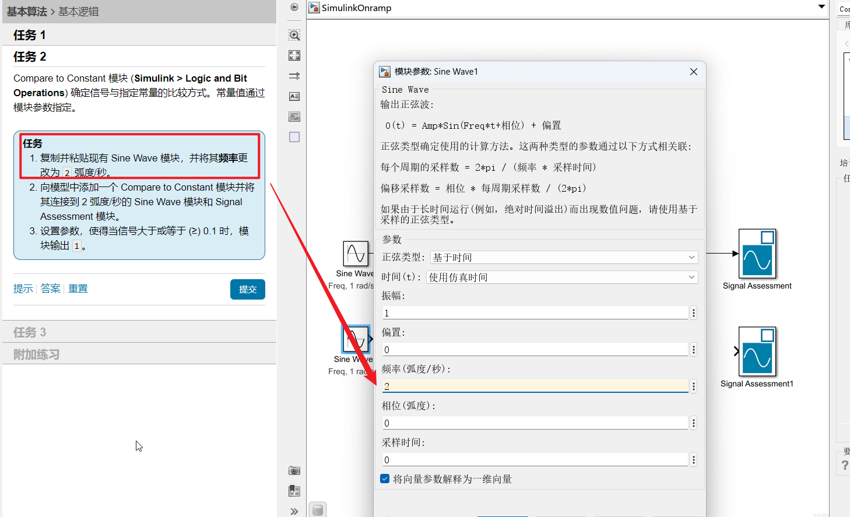Toggle sample time legend arrows icon
This screenshot has height=517, width=850.
pos(294,76)
